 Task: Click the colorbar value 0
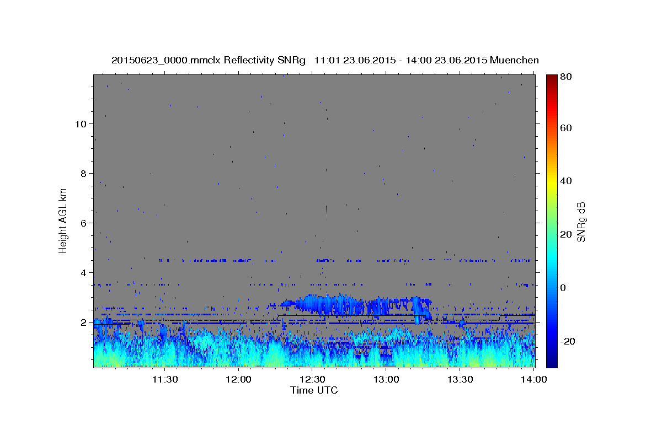[563, 288]
